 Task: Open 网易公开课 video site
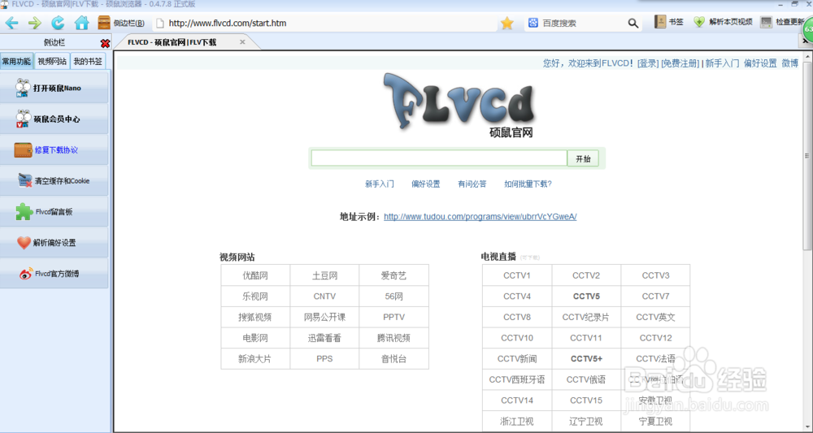(324, 317)
